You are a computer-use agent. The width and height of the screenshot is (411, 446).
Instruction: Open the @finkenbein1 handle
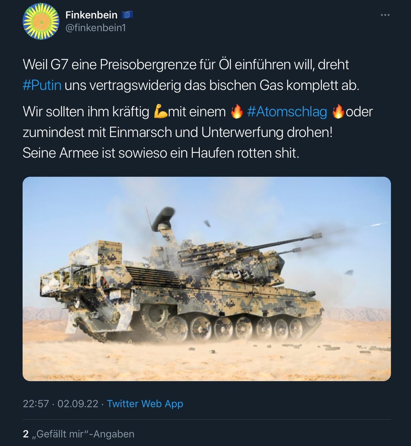click(x=96, y=28)
